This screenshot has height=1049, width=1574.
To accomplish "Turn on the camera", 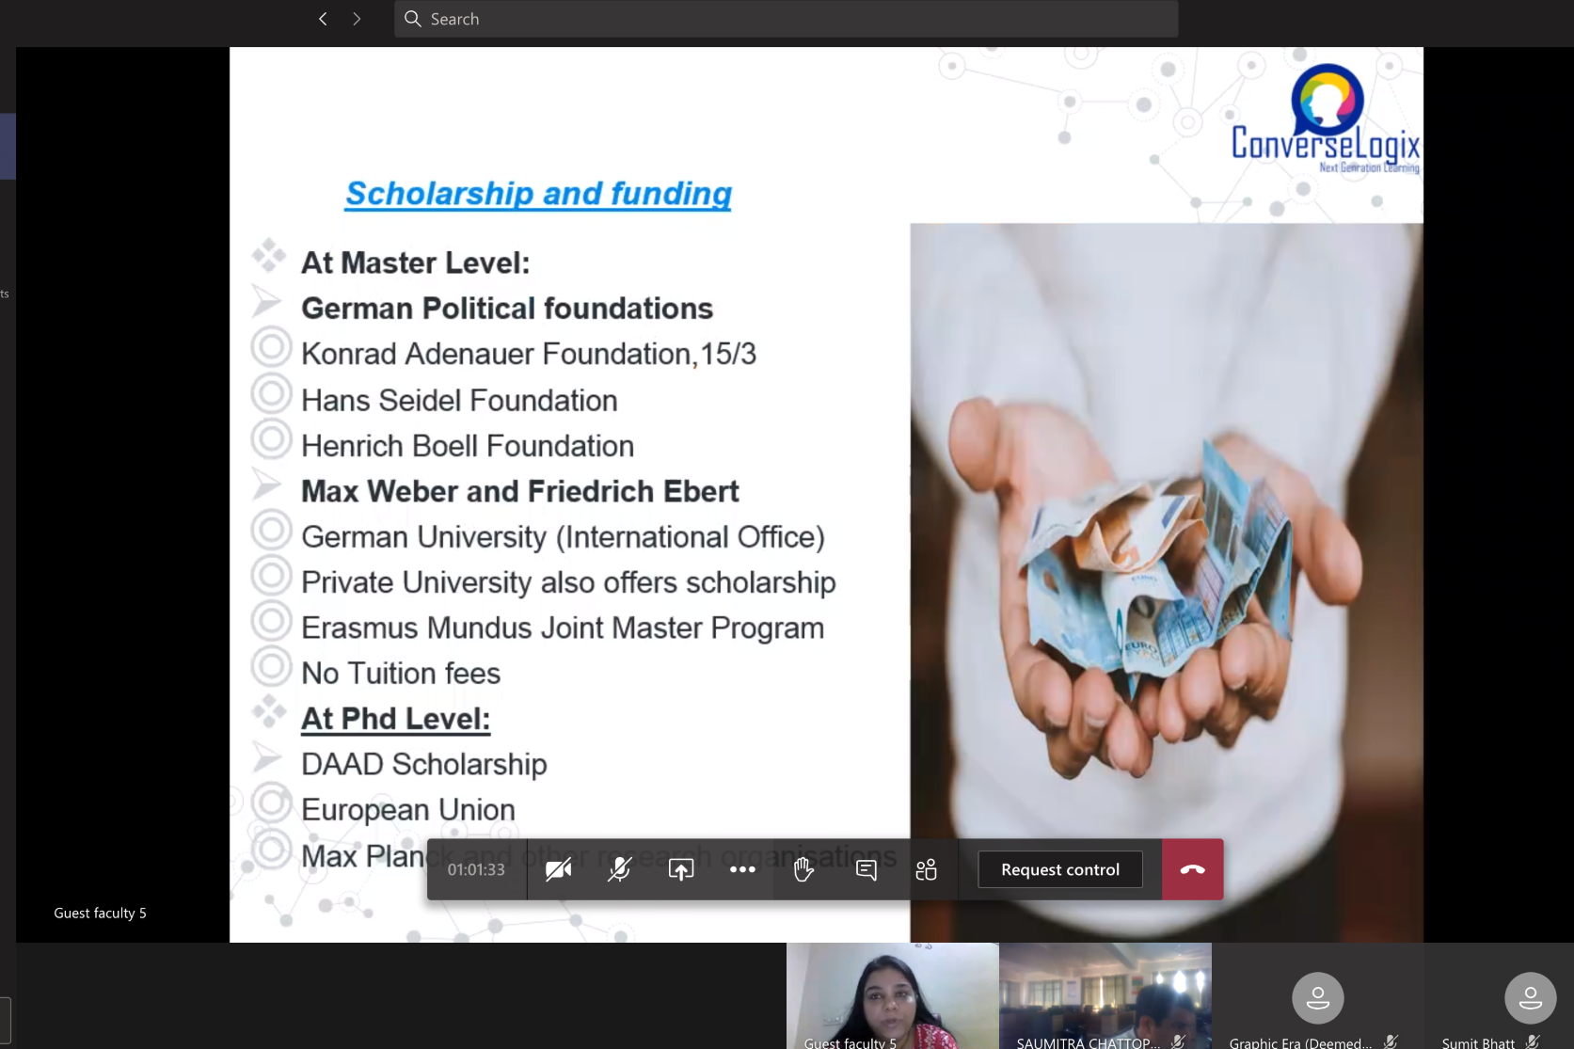I will (x=557, y=869).
